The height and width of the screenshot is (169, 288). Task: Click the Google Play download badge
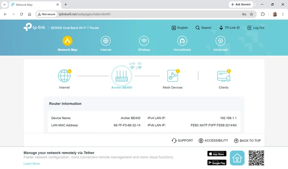pos(217,162)
